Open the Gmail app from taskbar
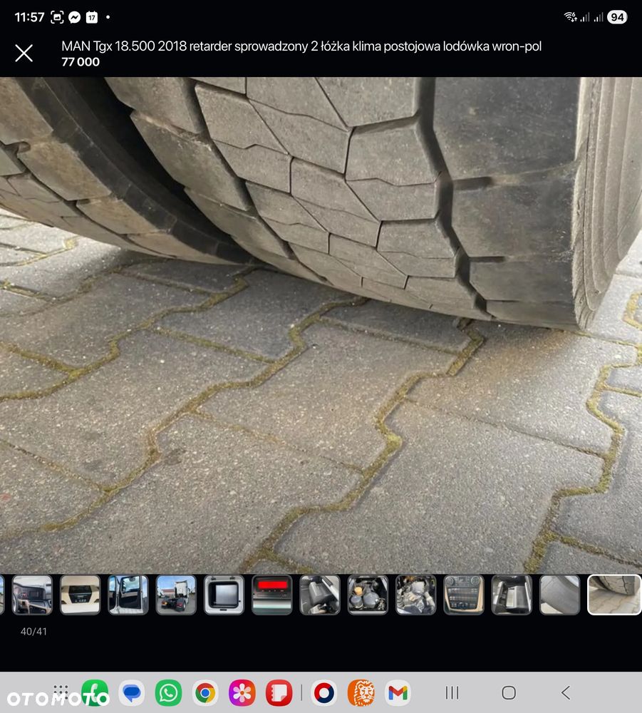 click(x=398, y=693)
